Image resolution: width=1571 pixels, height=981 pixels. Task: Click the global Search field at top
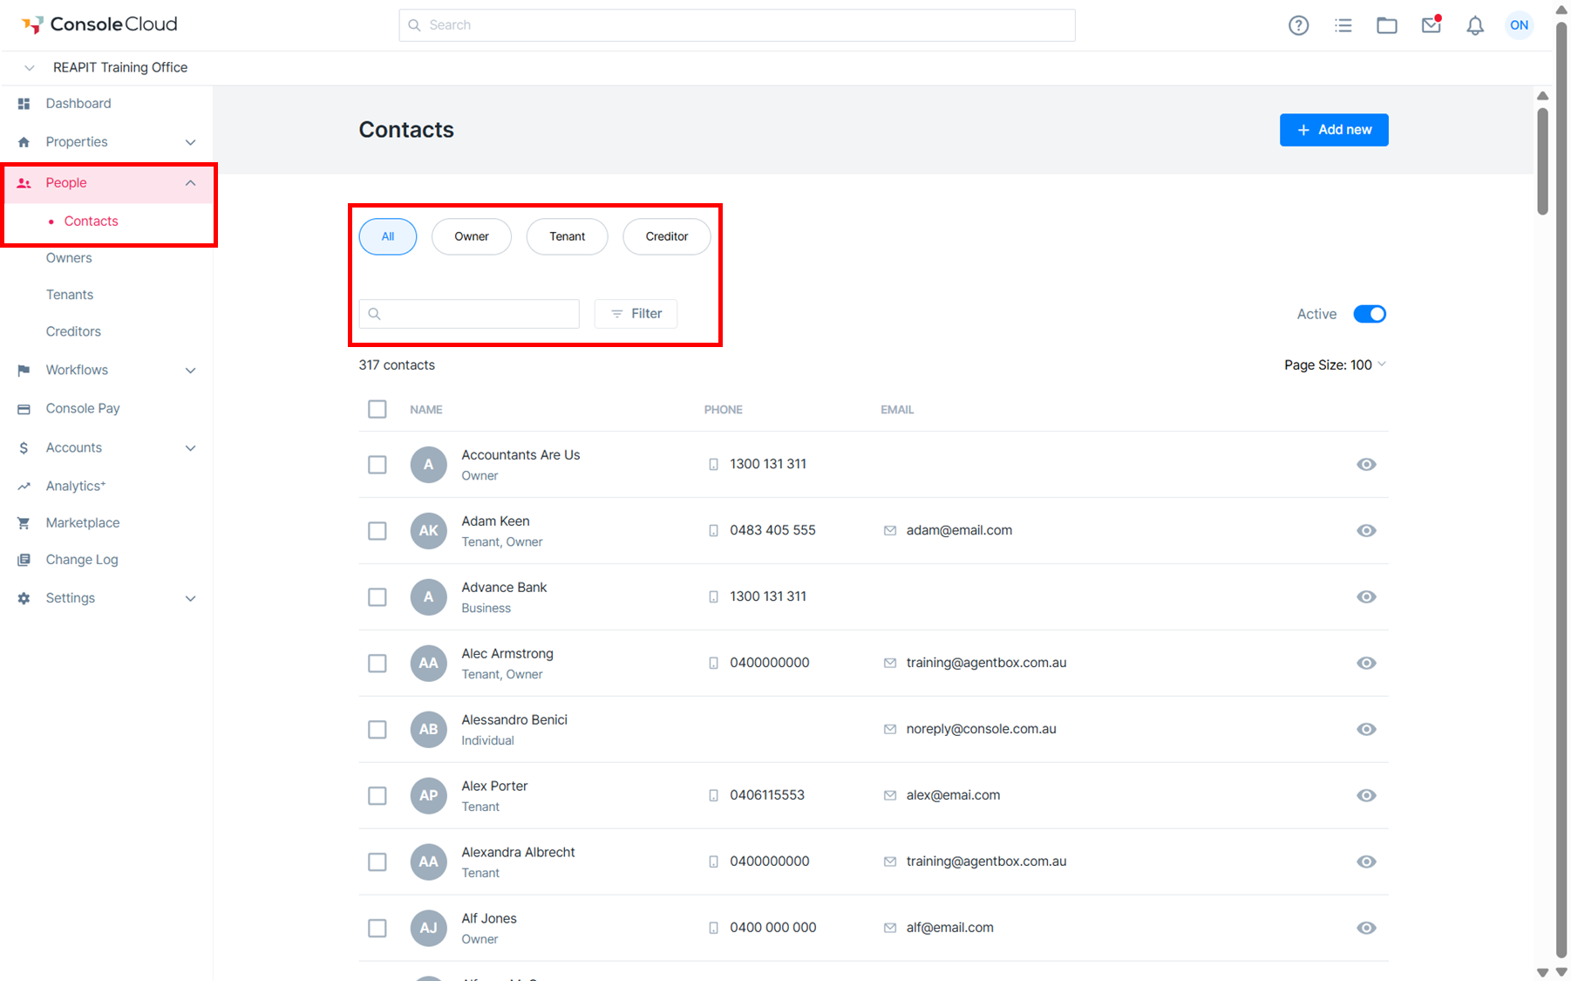pos(737,25)
